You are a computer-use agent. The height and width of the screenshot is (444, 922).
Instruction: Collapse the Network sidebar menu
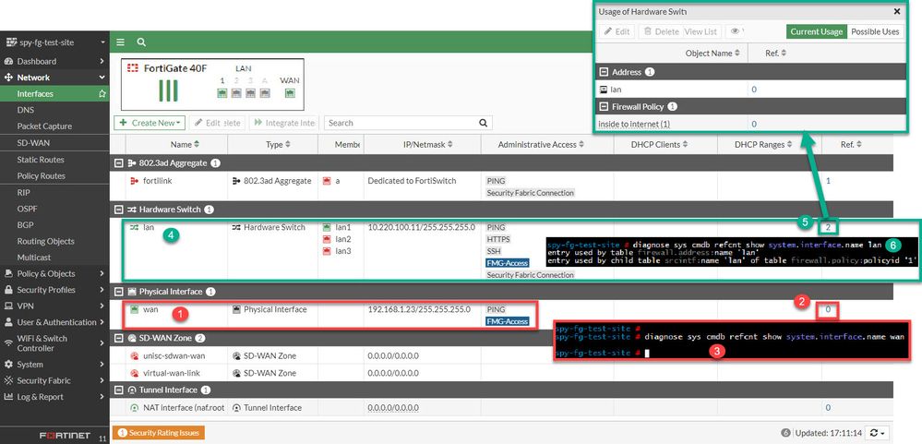102,78
